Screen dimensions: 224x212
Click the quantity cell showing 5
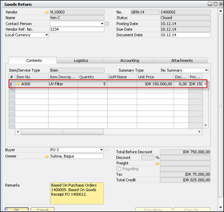[93, 84]
